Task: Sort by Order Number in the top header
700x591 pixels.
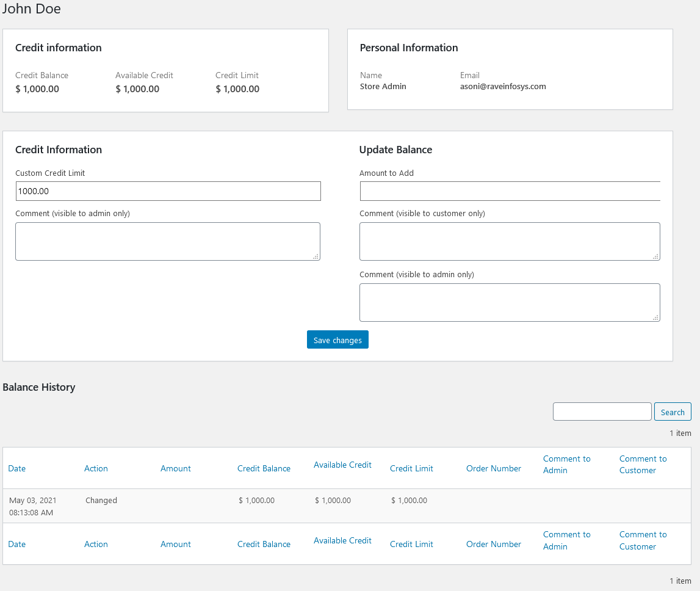Action: 494,468
